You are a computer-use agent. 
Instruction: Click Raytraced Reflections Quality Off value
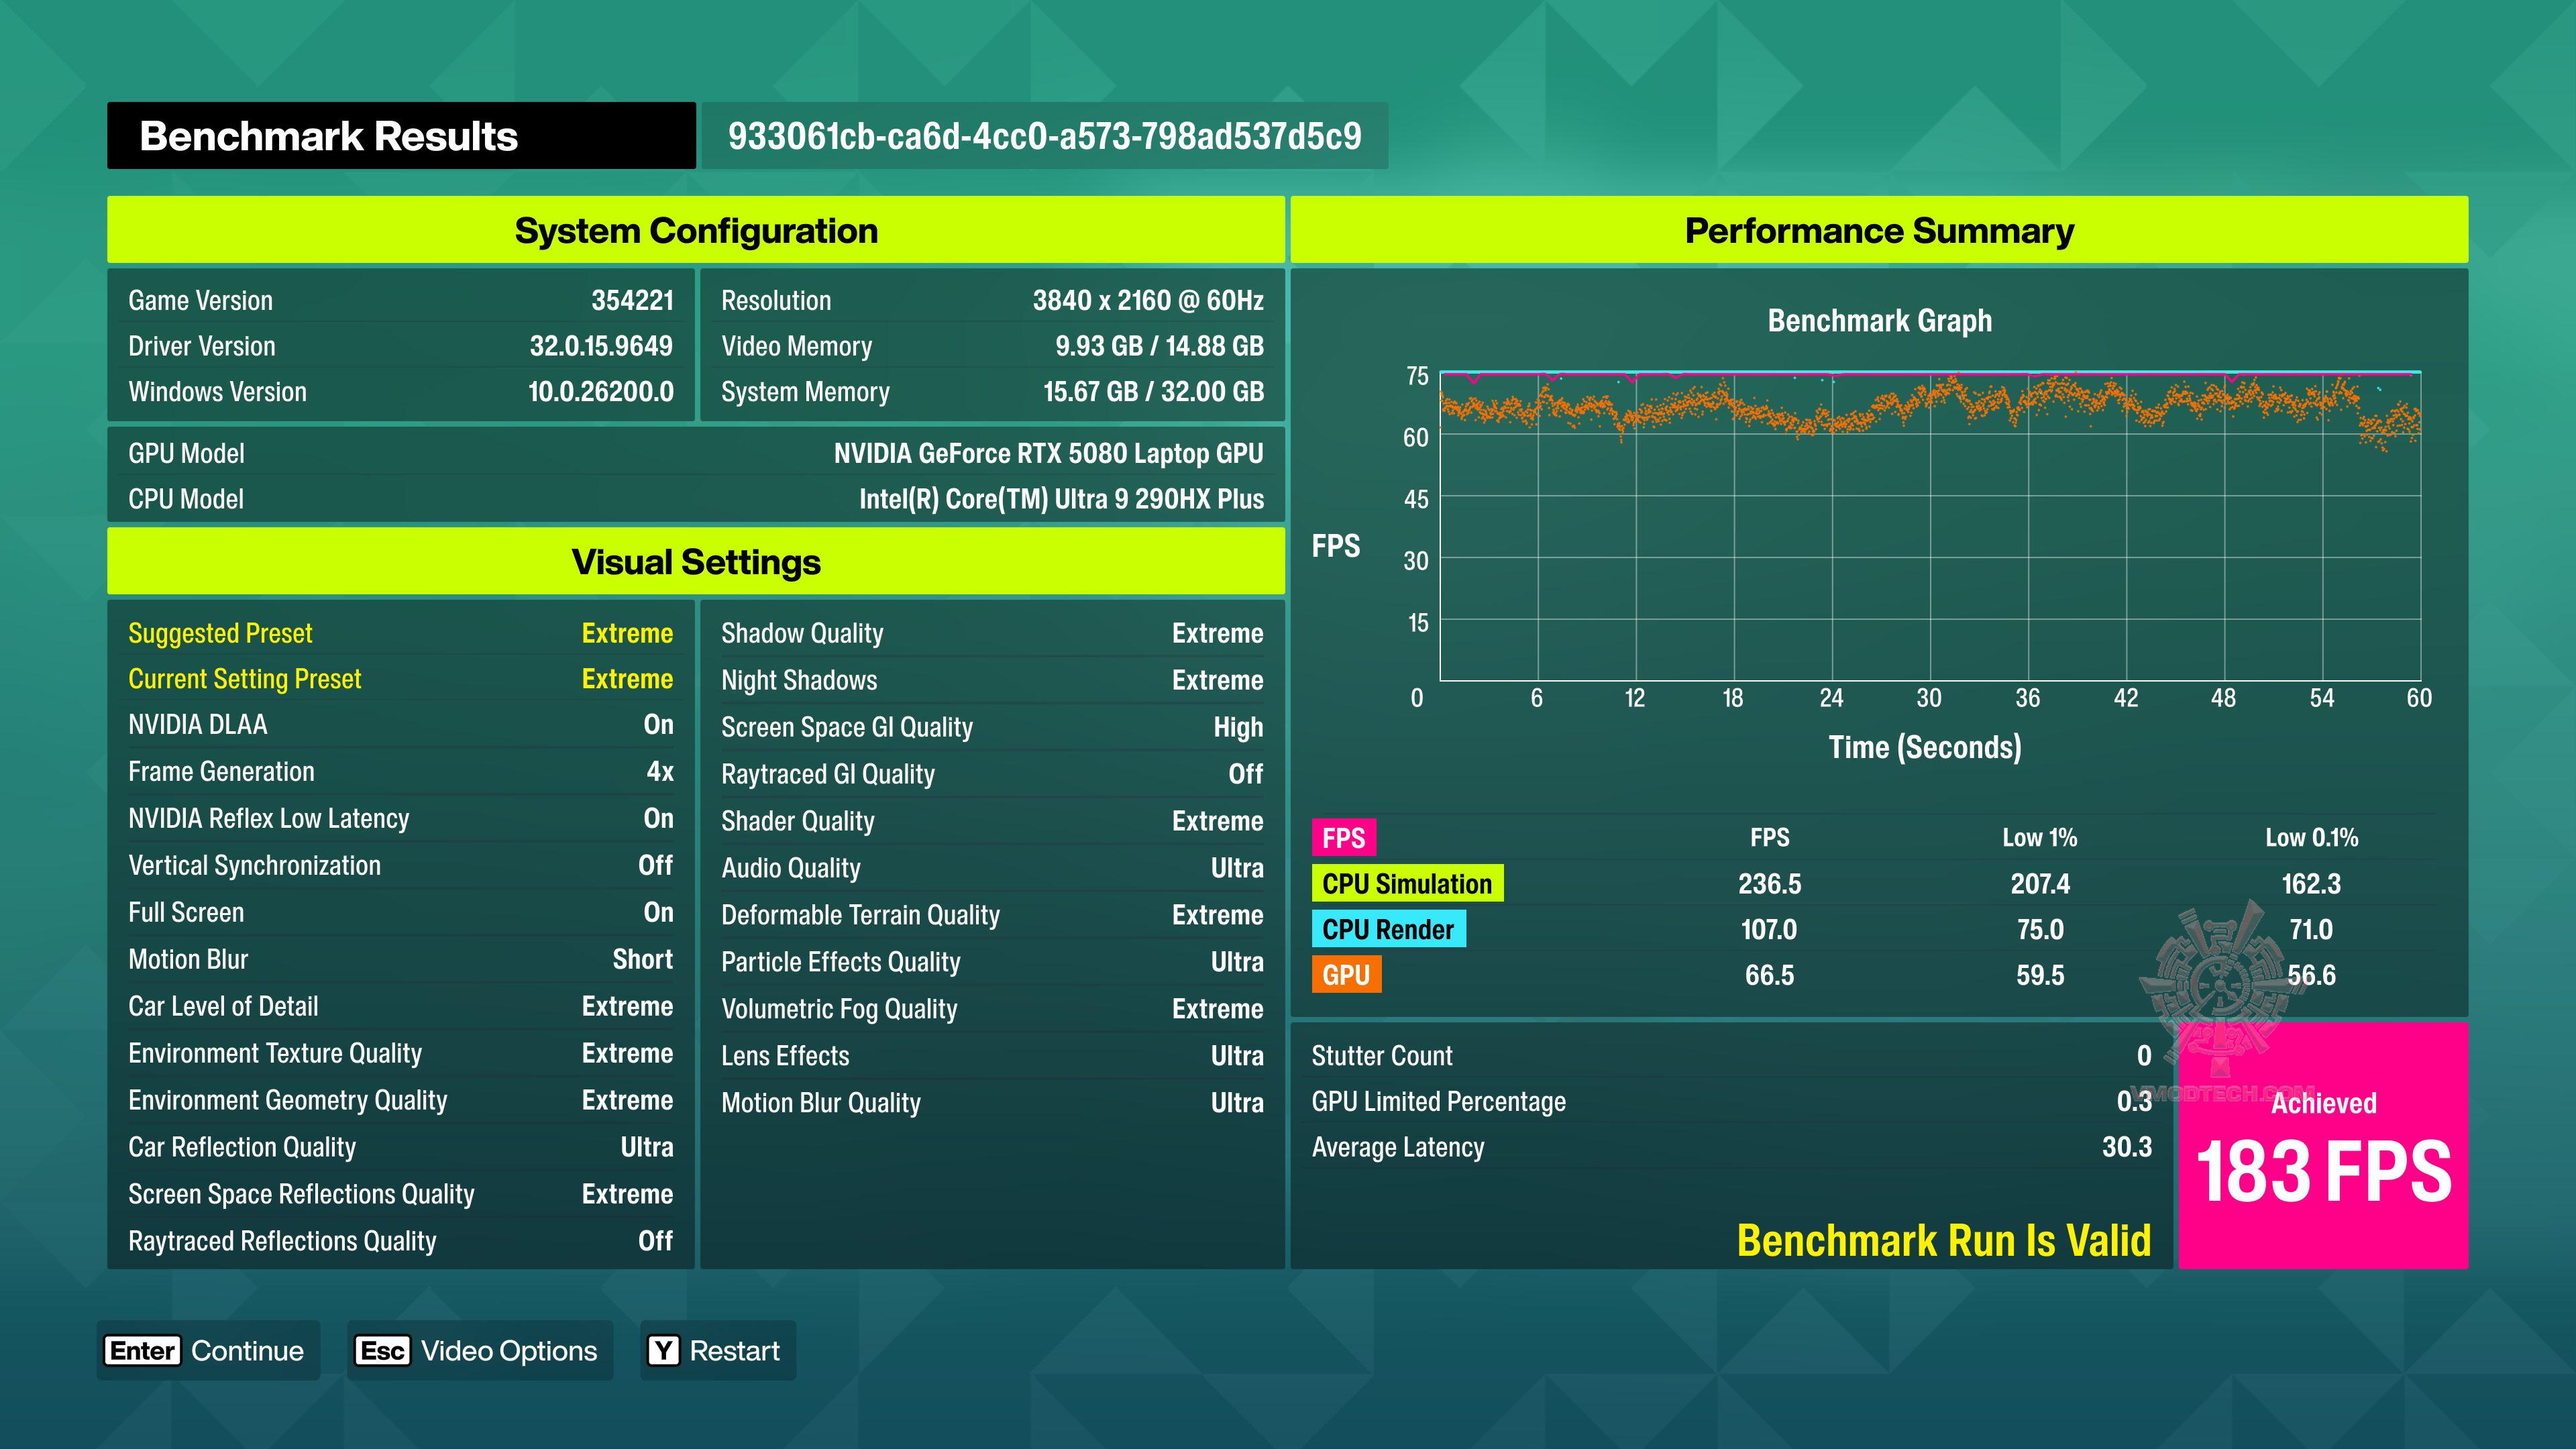coord(655,1242)
